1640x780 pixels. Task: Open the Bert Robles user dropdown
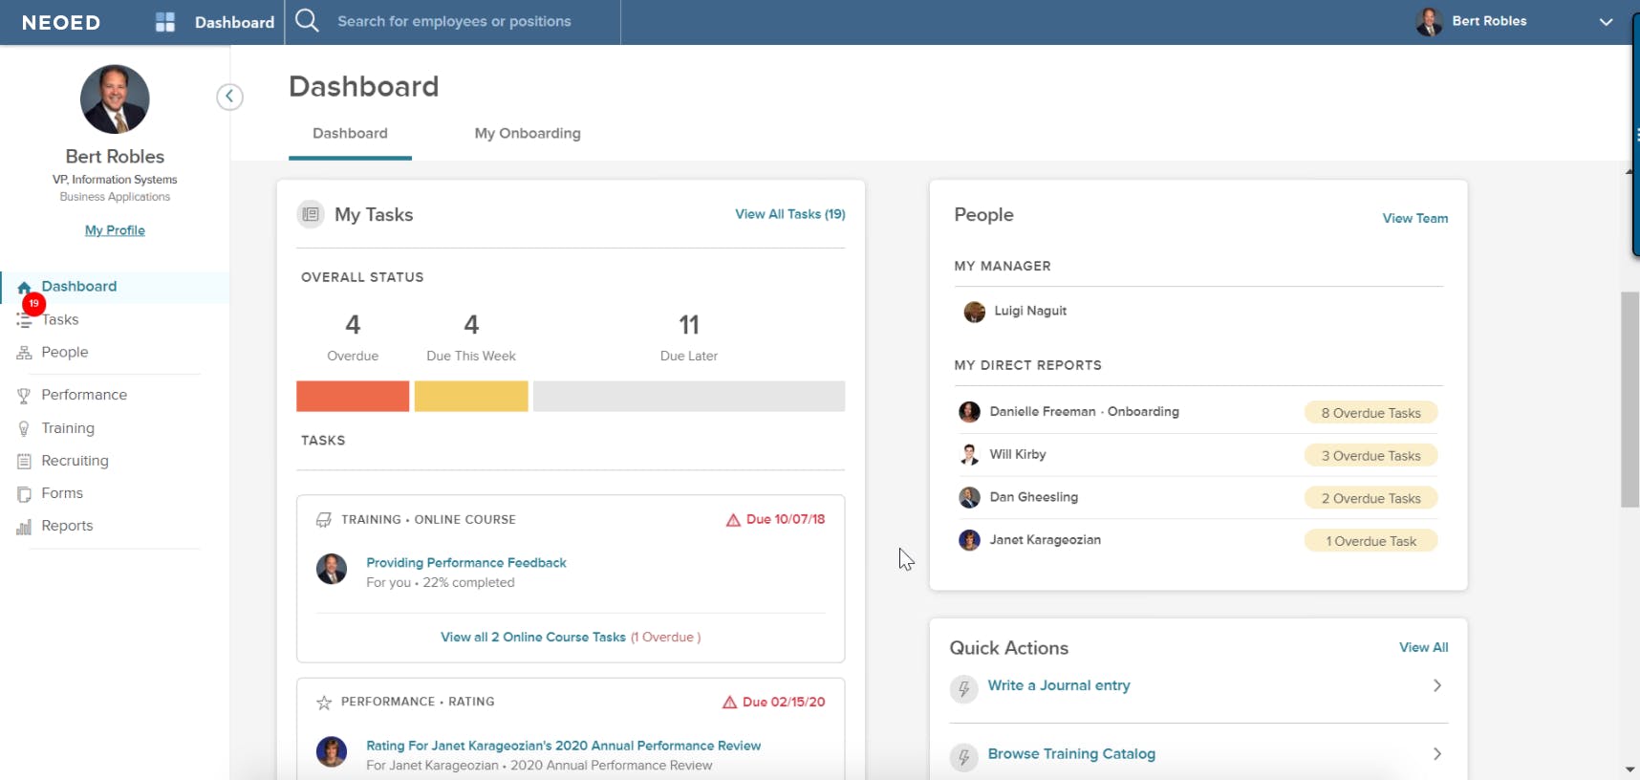(x=1606, y=22)
